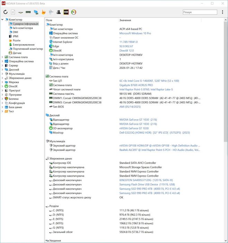Click the Refresh toolbar icon
The image size is (228, 243).
point(6,12)
